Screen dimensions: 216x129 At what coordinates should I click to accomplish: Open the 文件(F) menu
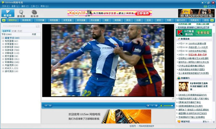tap(6, 6)
